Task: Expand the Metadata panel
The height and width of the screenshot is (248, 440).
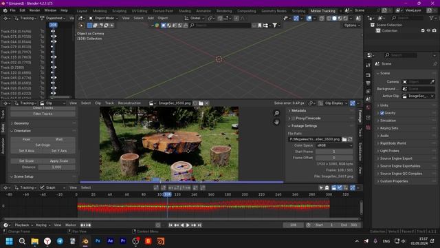Action: coord(298,111)
